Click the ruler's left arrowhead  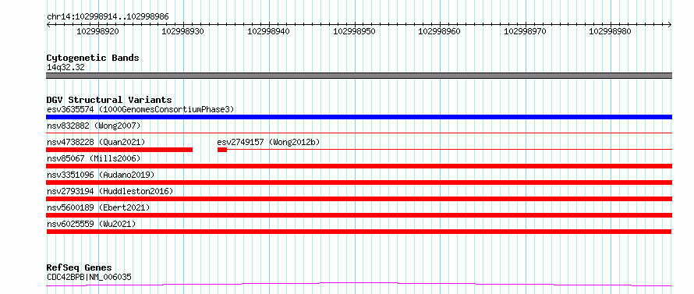[48, 25]
